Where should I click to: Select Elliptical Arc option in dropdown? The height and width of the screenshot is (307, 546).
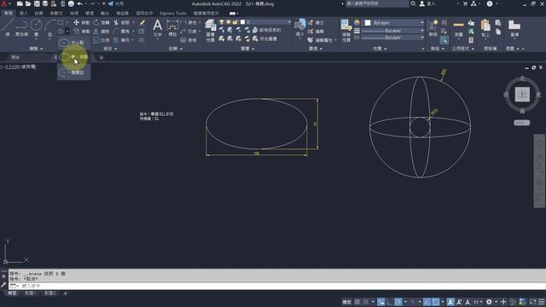pos(74,72)
